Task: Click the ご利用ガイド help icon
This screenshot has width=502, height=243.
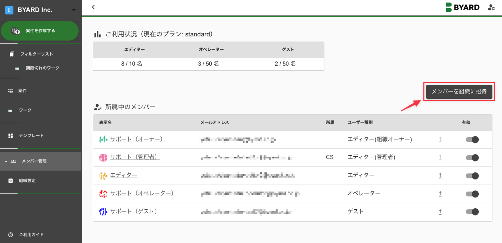Action: (11, 235)
